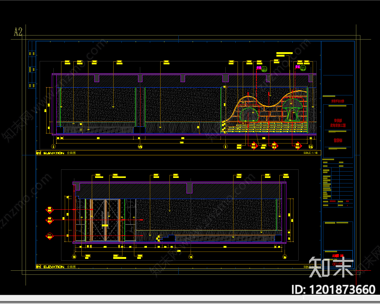Select the lowest red diamond section marker
Image resolution: width=380 pixels, height=304 pixels.
pos(50,236)
